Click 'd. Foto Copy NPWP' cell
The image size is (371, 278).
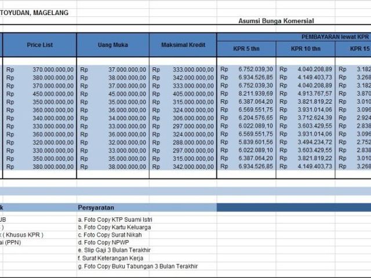103,242
